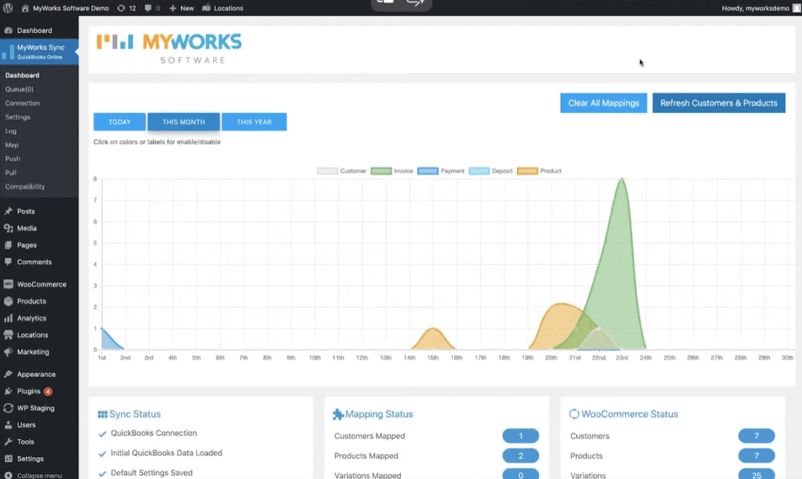Click the Pages icon in the sidebar

(8, 245)
